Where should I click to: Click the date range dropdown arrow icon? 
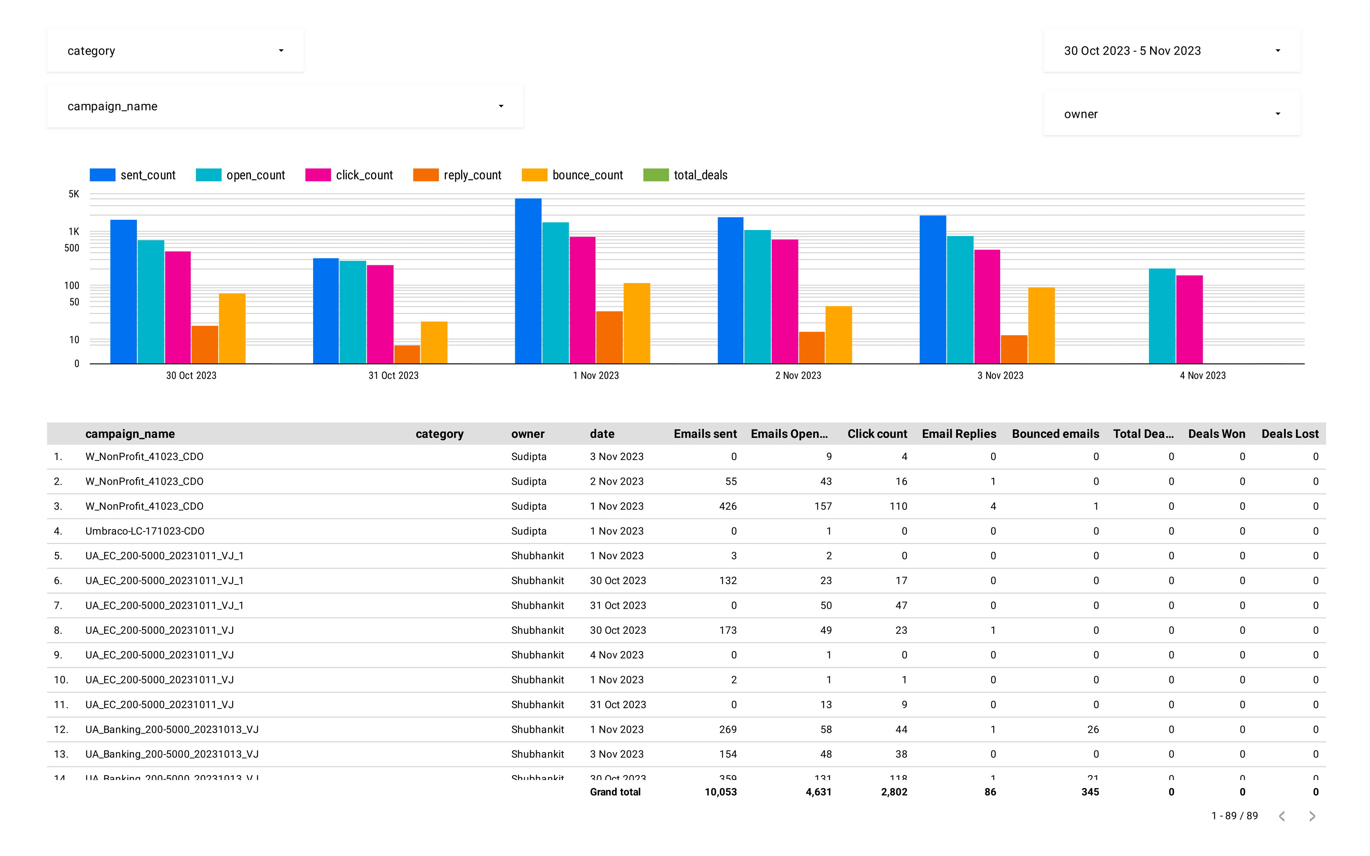tap(1278, 51)
